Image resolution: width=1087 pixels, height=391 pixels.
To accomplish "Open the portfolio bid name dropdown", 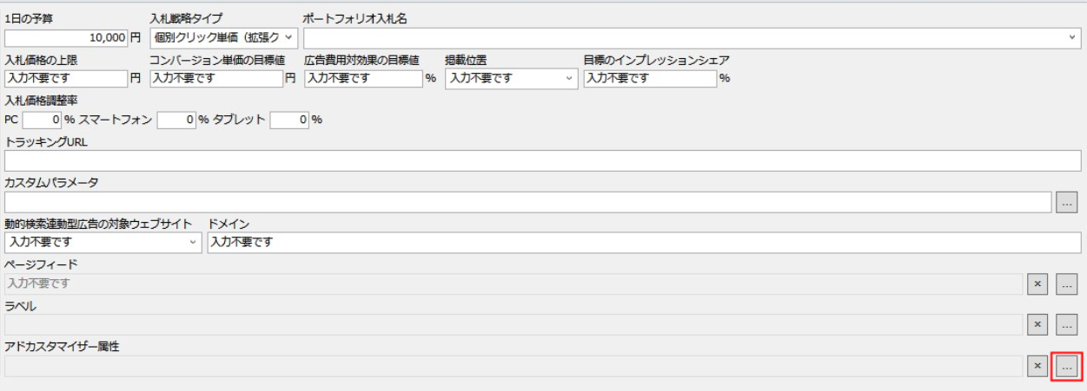I will 690,38.
